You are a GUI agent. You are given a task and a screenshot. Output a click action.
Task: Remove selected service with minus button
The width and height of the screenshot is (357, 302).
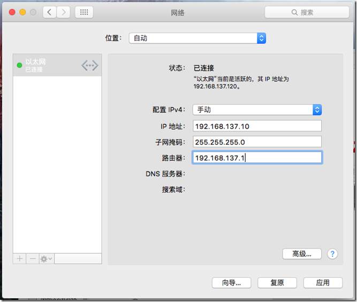coord(33,259)
